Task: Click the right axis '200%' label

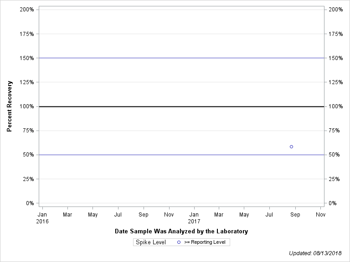Action: coord(336,10)
